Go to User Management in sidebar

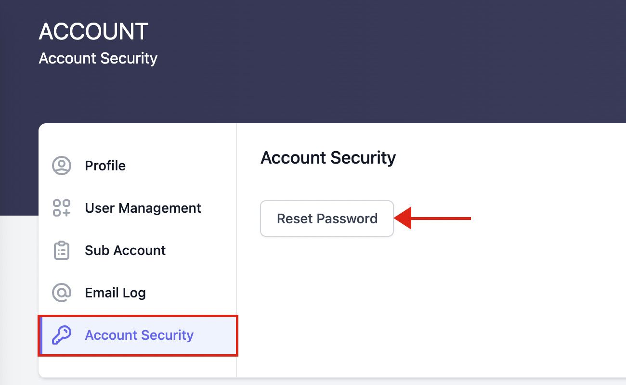tap(137, 208)
